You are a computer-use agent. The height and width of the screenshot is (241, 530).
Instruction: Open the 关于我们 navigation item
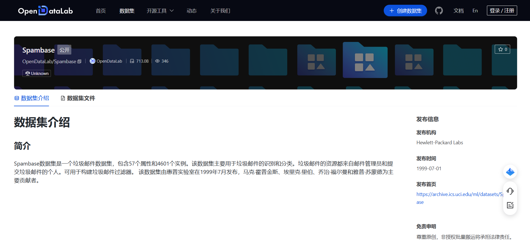click(220, 11)
